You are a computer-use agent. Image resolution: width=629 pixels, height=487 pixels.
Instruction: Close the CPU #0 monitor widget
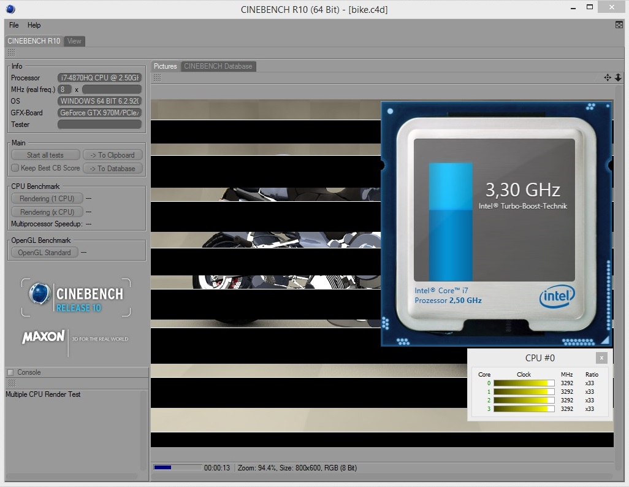(x=601, y=358)
